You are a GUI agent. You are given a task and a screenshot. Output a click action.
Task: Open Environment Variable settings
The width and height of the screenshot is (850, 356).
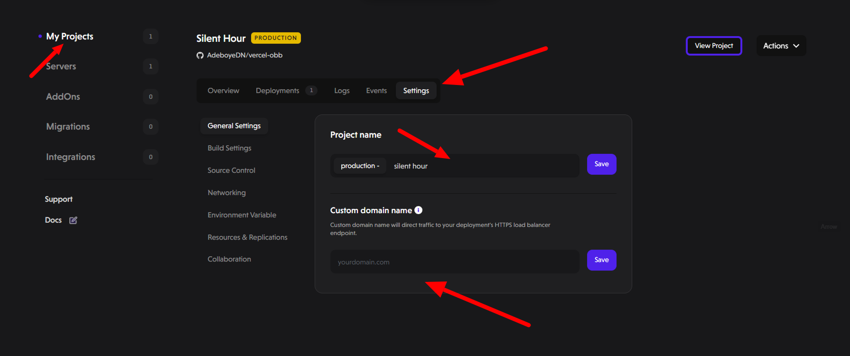coord(242,215)
